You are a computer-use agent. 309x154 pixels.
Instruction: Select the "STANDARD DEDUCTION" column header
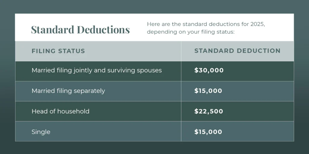tap(237, 51)
